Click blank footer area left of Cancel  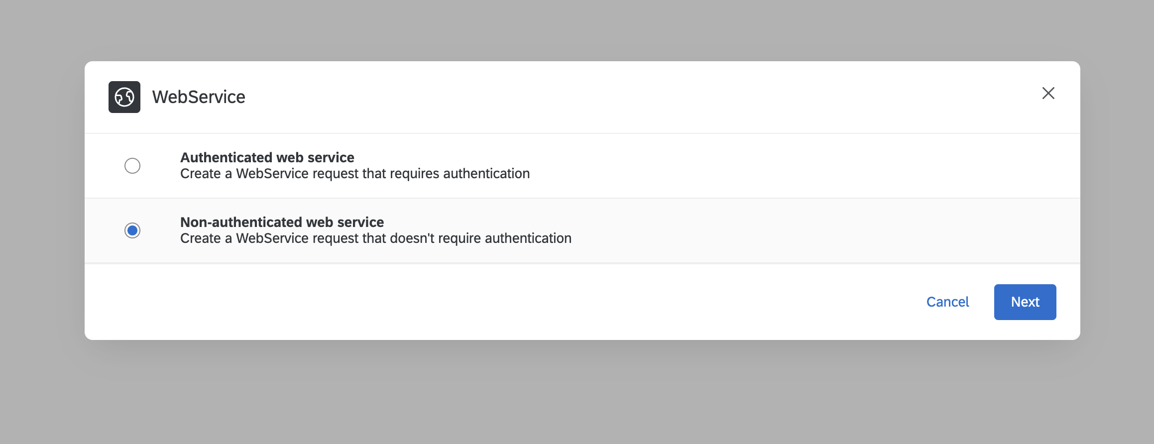coord(498,302)
